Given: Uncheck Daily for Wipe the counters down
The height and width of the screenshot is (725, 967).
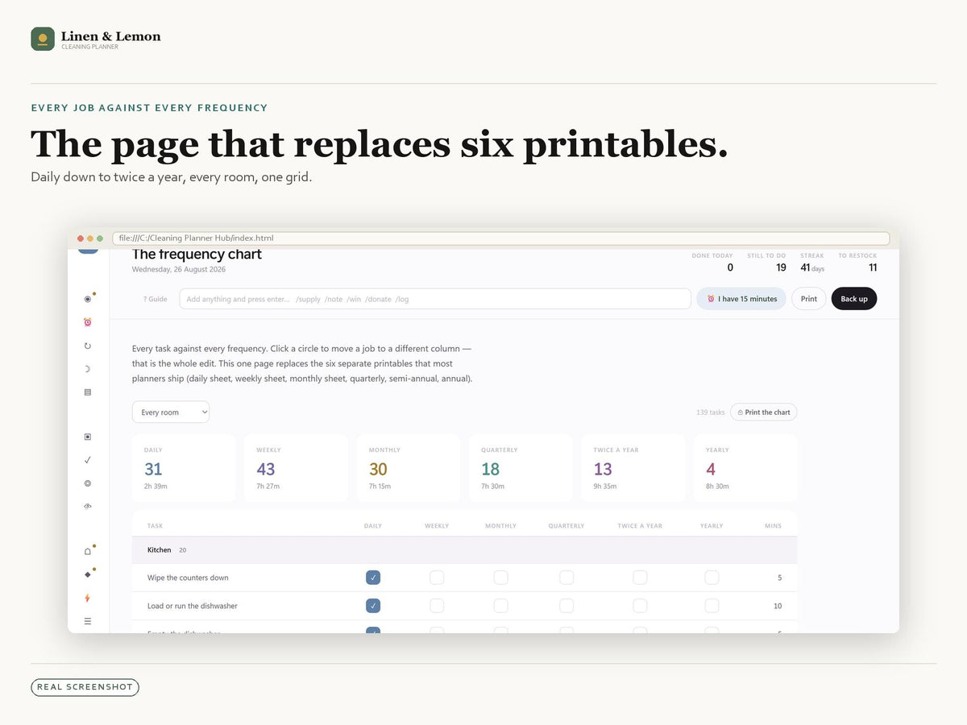Looking at the screenshot, I should click(373, 578).
